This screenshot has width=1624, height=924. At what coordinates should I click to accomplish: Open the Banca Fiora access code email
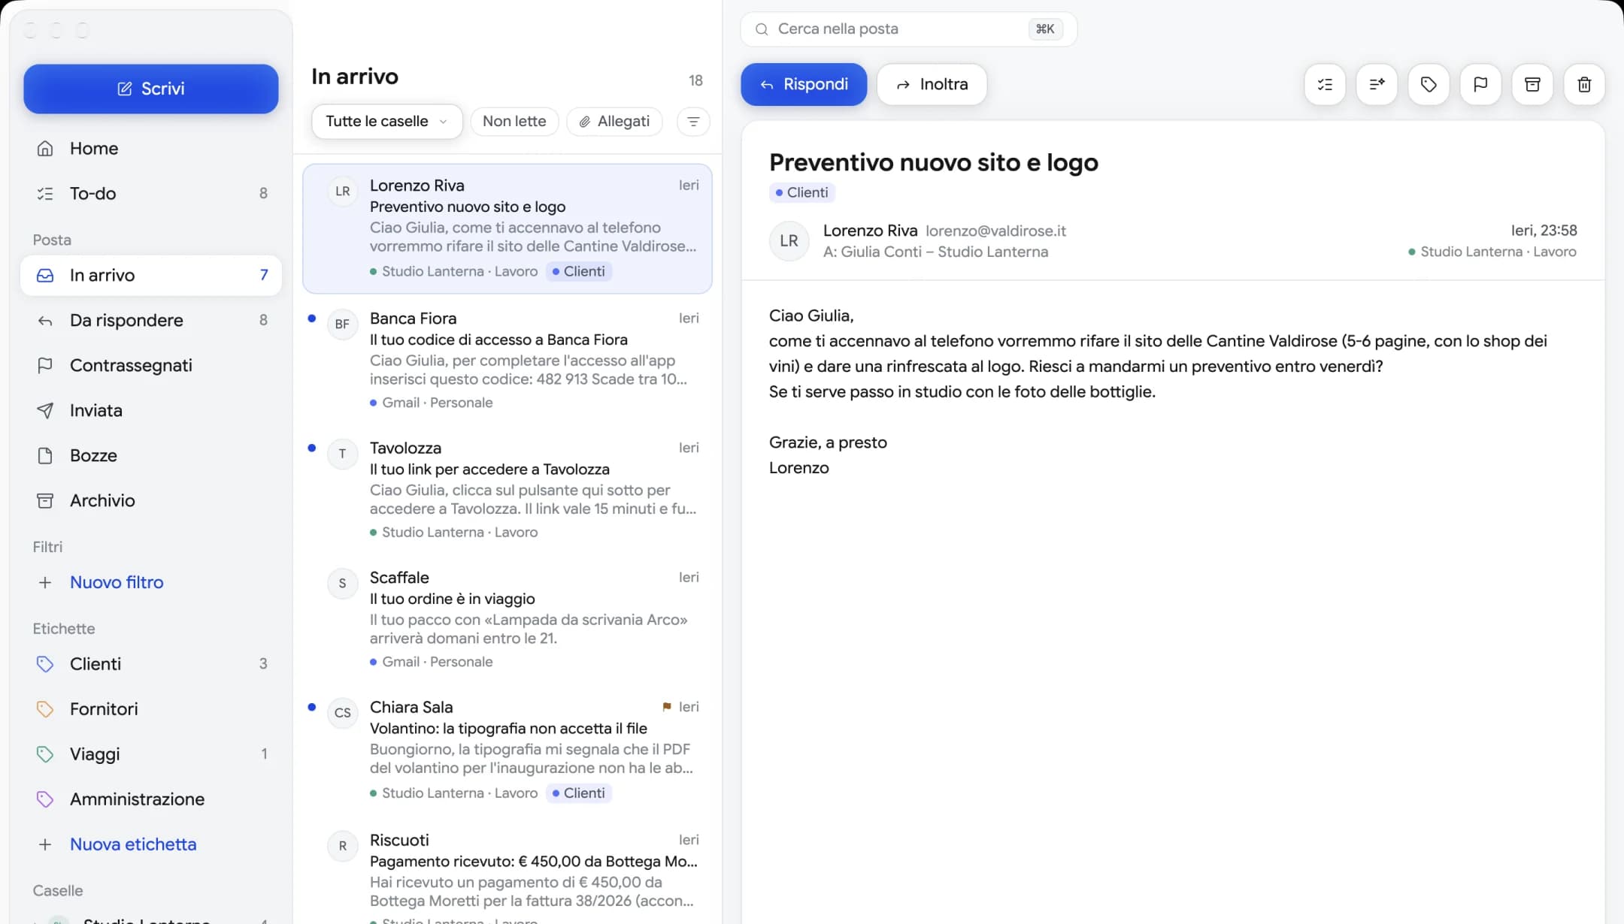(x=507, y=361)
